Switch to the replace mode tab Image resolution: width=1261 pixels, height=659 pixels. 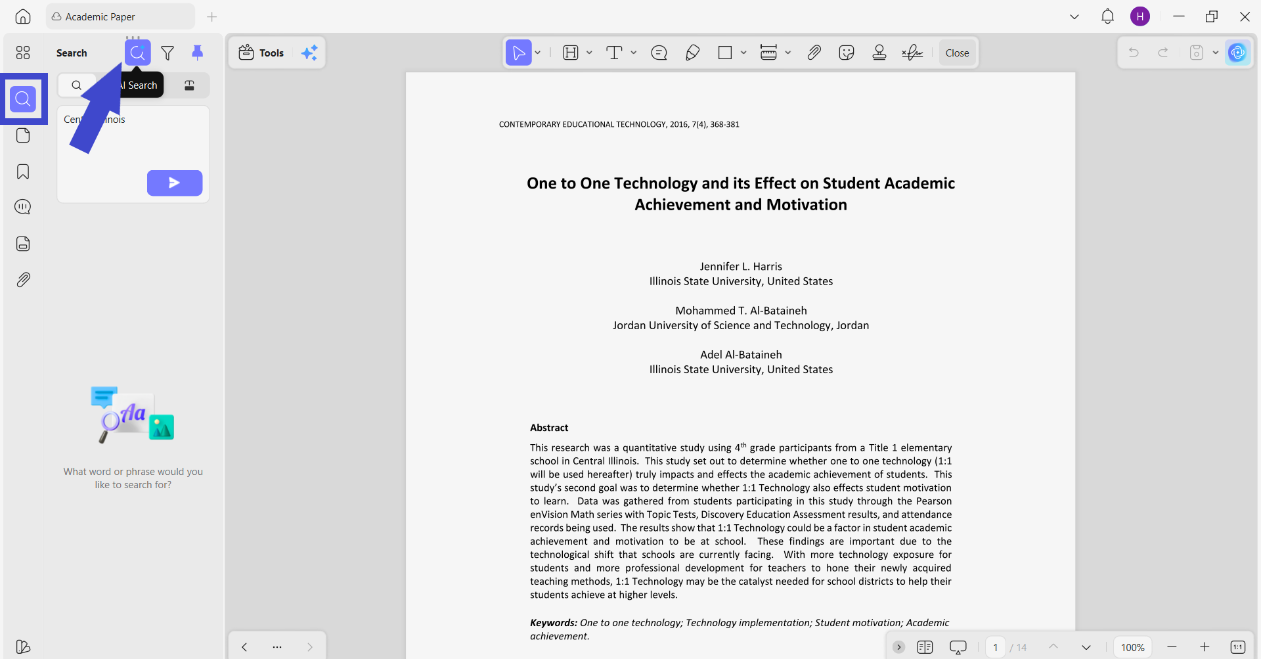coord(189,85)
